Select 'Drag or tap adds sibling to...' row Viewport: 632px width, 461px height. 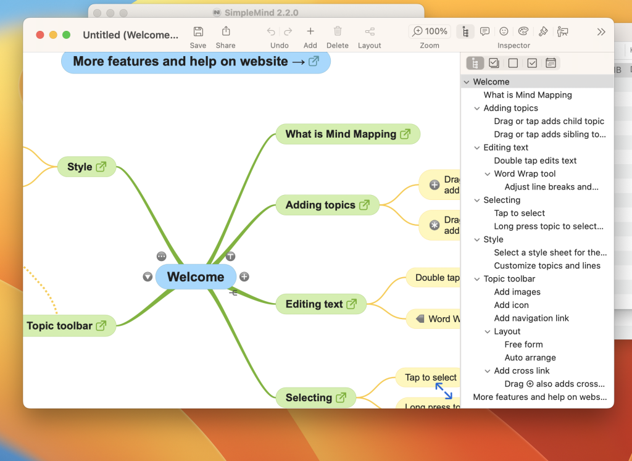[538, 134]
